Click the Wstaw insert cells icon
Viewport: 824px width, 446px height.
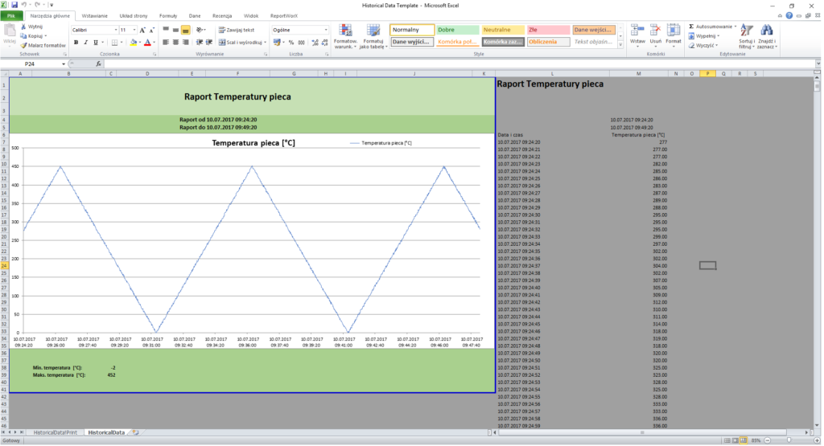637,31
